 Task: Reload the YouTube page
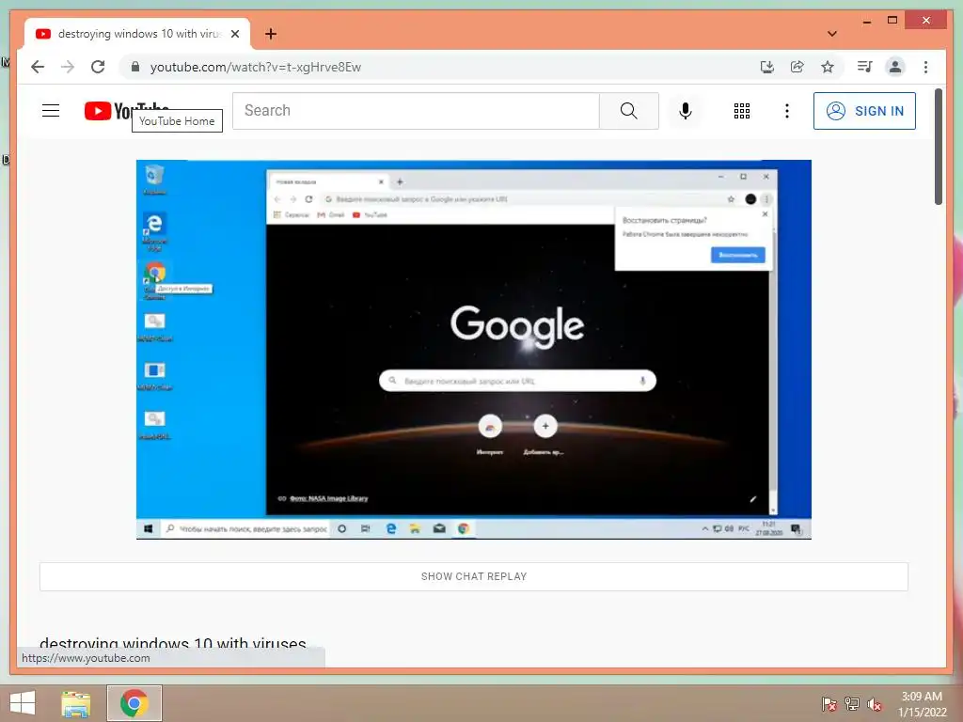[98, 67]
